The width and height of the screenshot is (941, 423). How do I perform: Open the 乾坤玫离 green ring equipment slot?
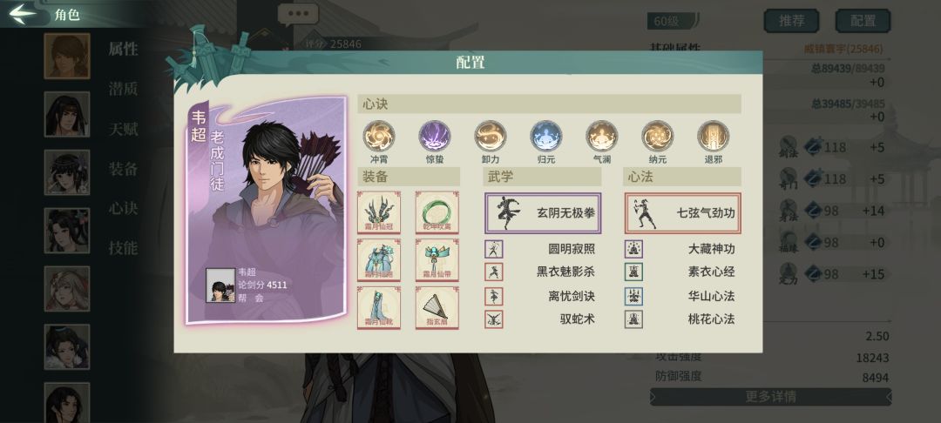[x=437, y=212]
